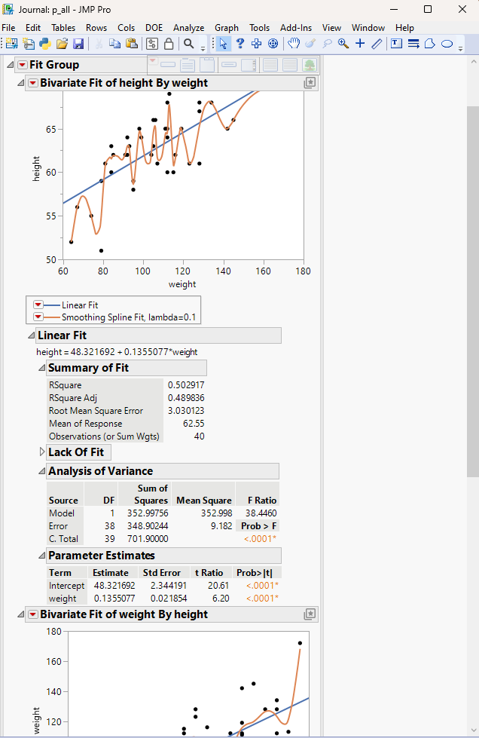Open the Cols menu

[126, 28]
